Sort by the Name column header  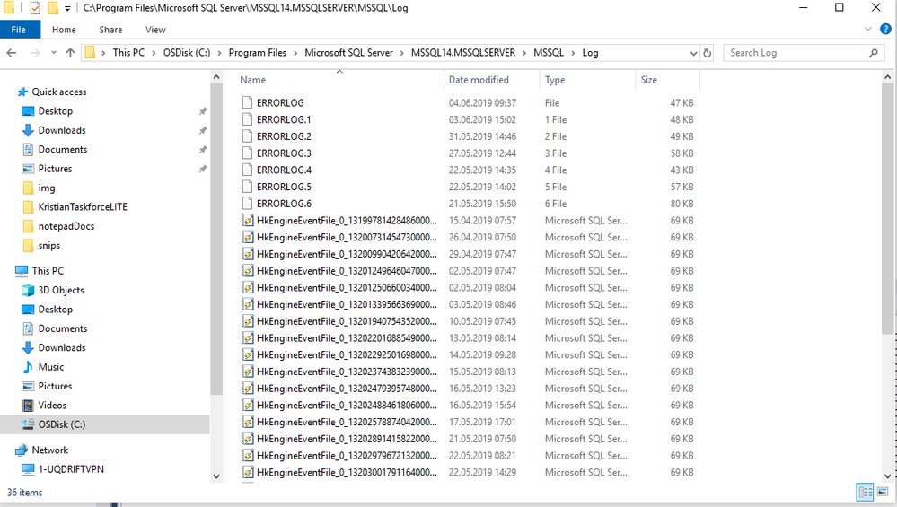point(253,80)
